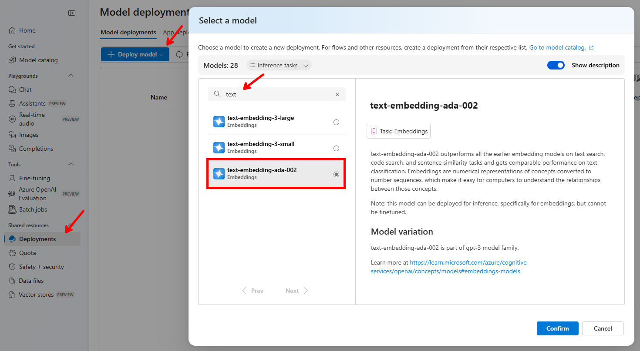Open the Chat playground icon
Image resolution: width=640 pixels, height=351 pixels.
click(12, 89)
